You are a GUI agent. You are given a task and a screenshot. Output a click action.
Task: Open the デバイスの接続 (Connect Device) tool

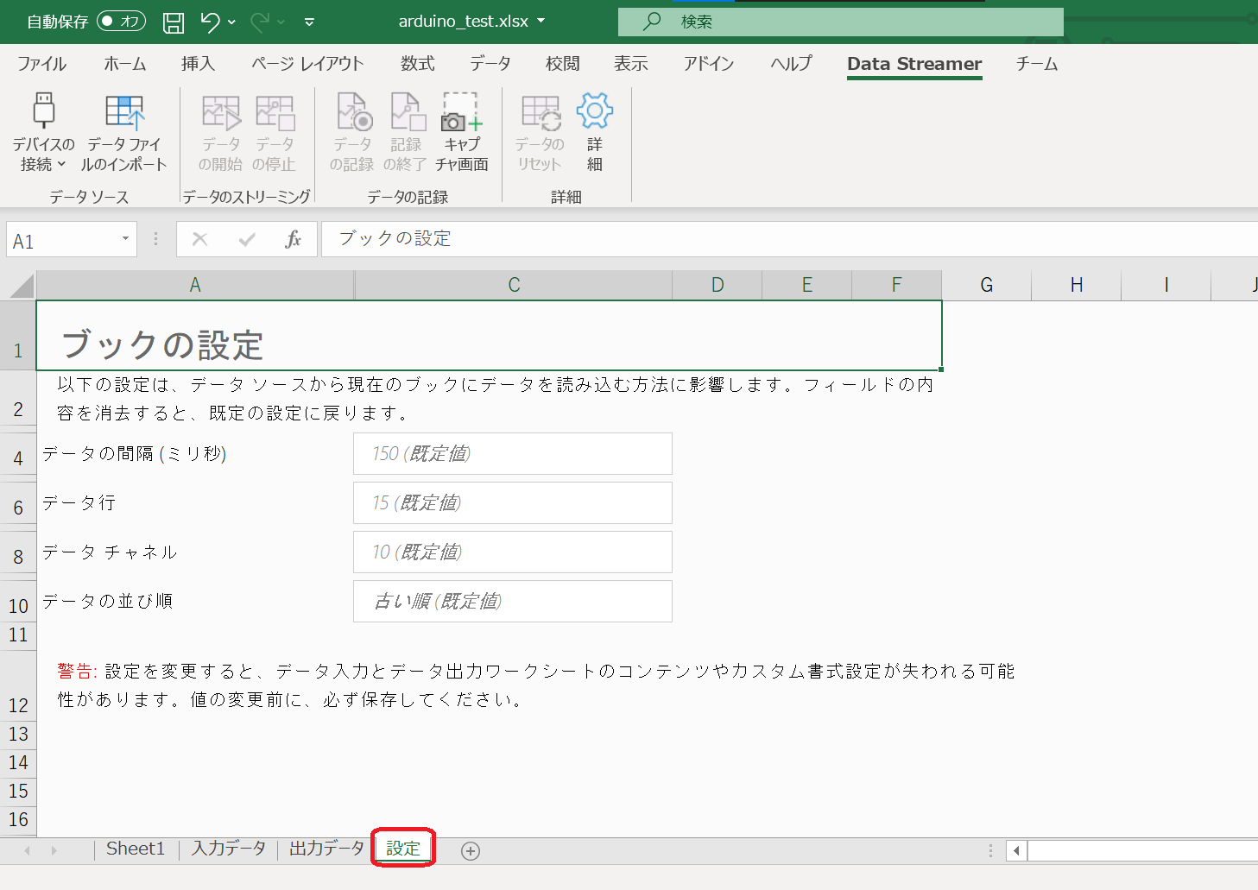click(x=42, y=131)
